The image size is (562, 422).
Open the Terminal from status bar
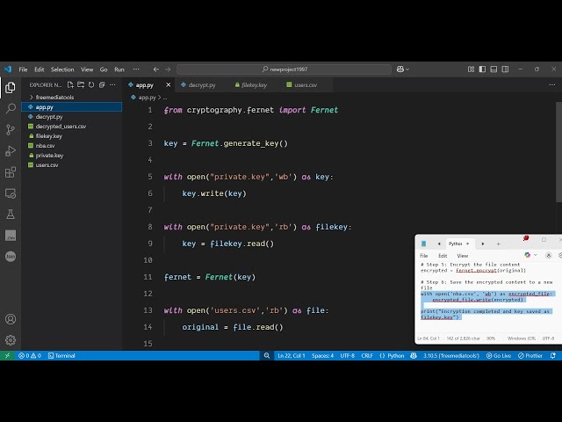pyautogui.click(x=61, y=355)
